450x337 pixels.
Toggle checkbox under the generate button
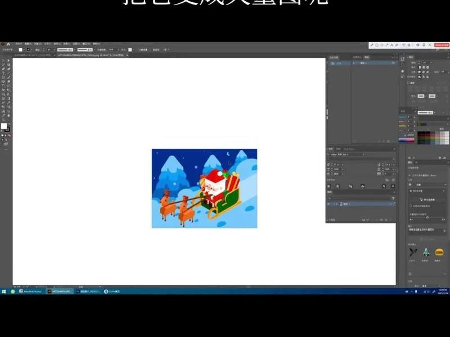pyautogui.click(x=411, y=206)
